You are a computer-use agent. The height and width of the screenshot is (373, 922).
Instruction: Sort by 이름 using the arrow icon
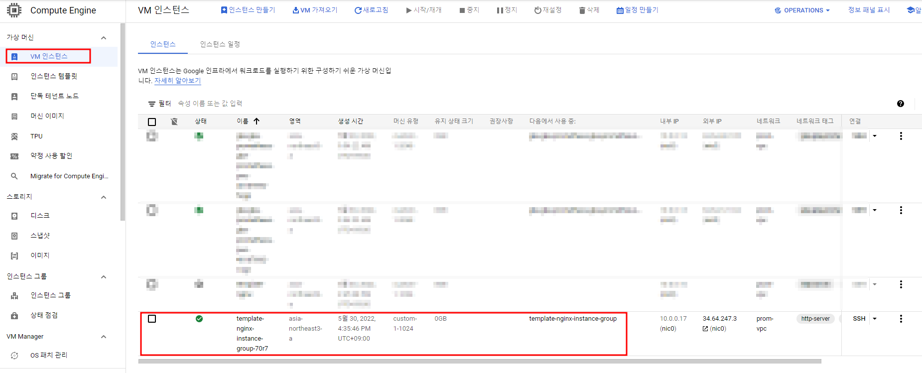tap(257, 121)
